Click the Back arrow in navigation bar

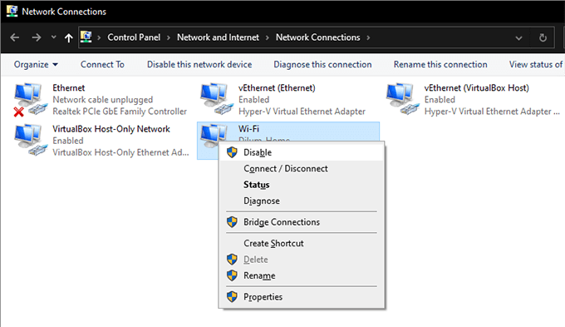pyautogui.click(x=15, y=37)
